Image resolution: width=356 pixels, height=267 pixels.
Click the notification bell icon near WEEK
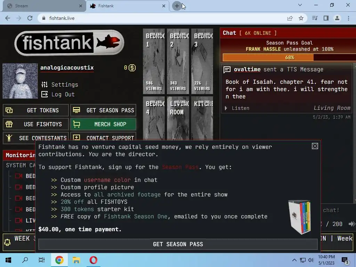coord(7,242)
